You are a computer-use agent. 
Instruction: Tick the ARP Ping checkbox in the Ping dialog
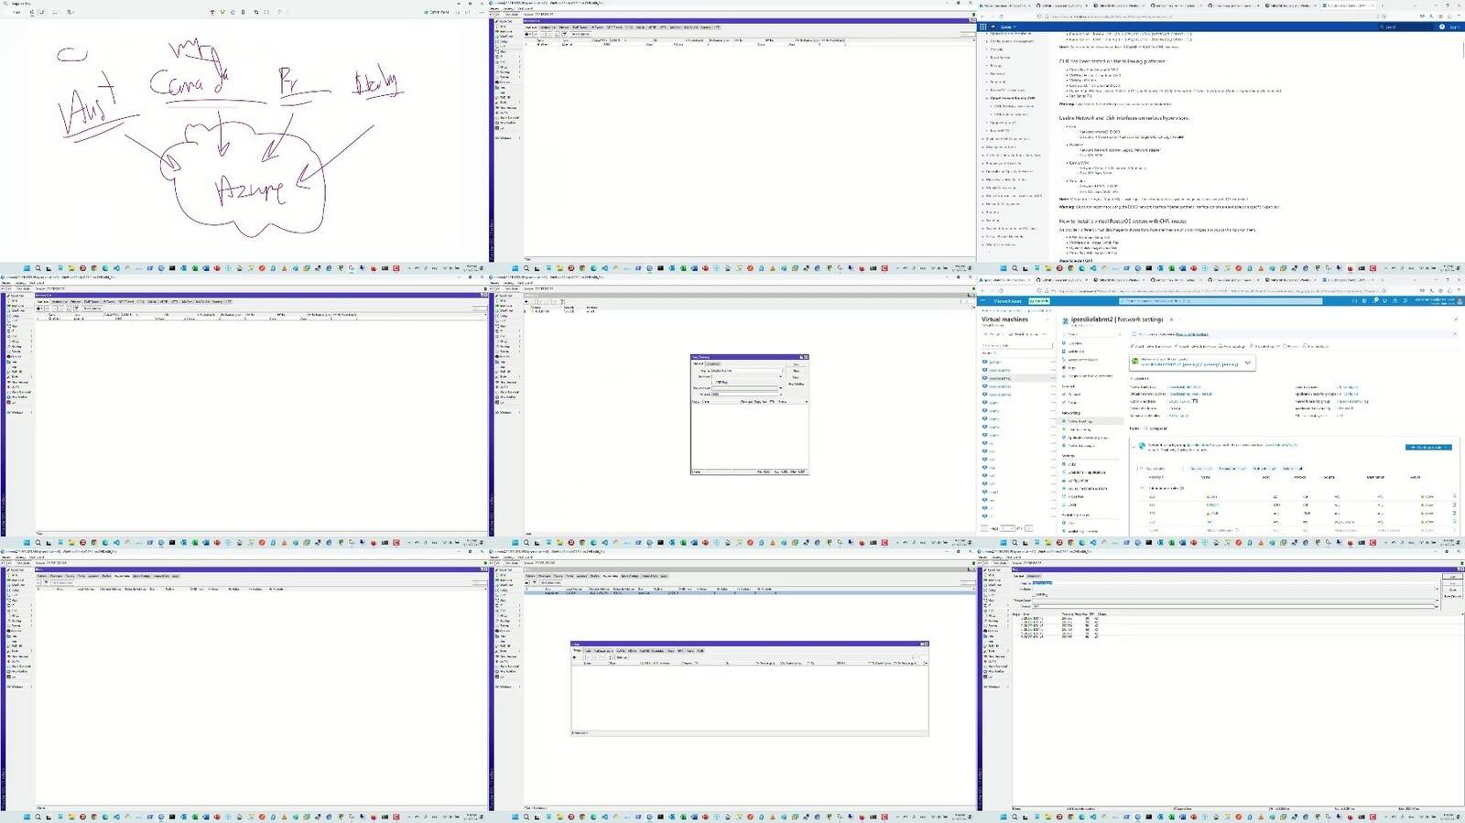(x=713, y=382)
